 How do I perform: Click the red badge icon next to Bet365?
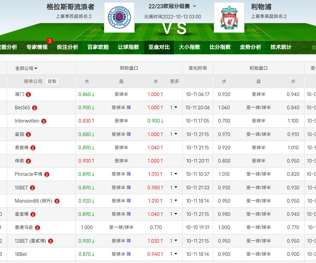(x=35, y=108)
